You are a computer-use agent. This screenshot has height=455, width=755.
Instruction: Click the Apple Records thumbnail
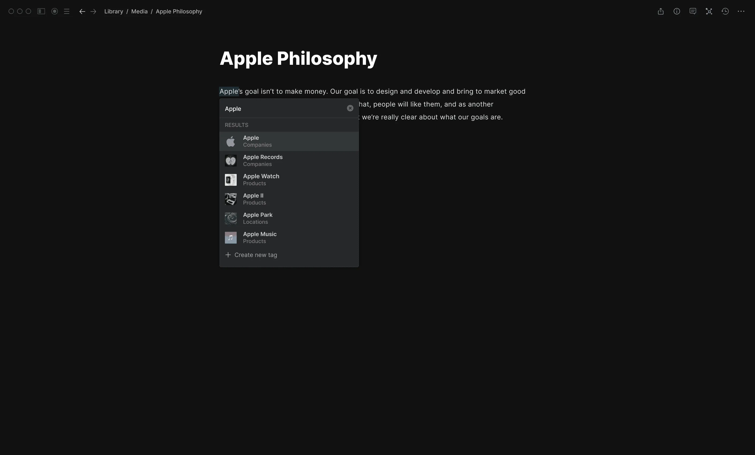(x=231, y=161)
